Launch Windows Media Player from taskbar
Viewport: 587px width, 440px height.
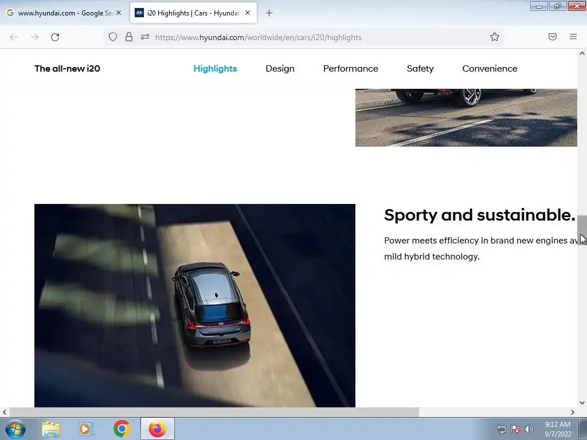click(x=86, y=429)
